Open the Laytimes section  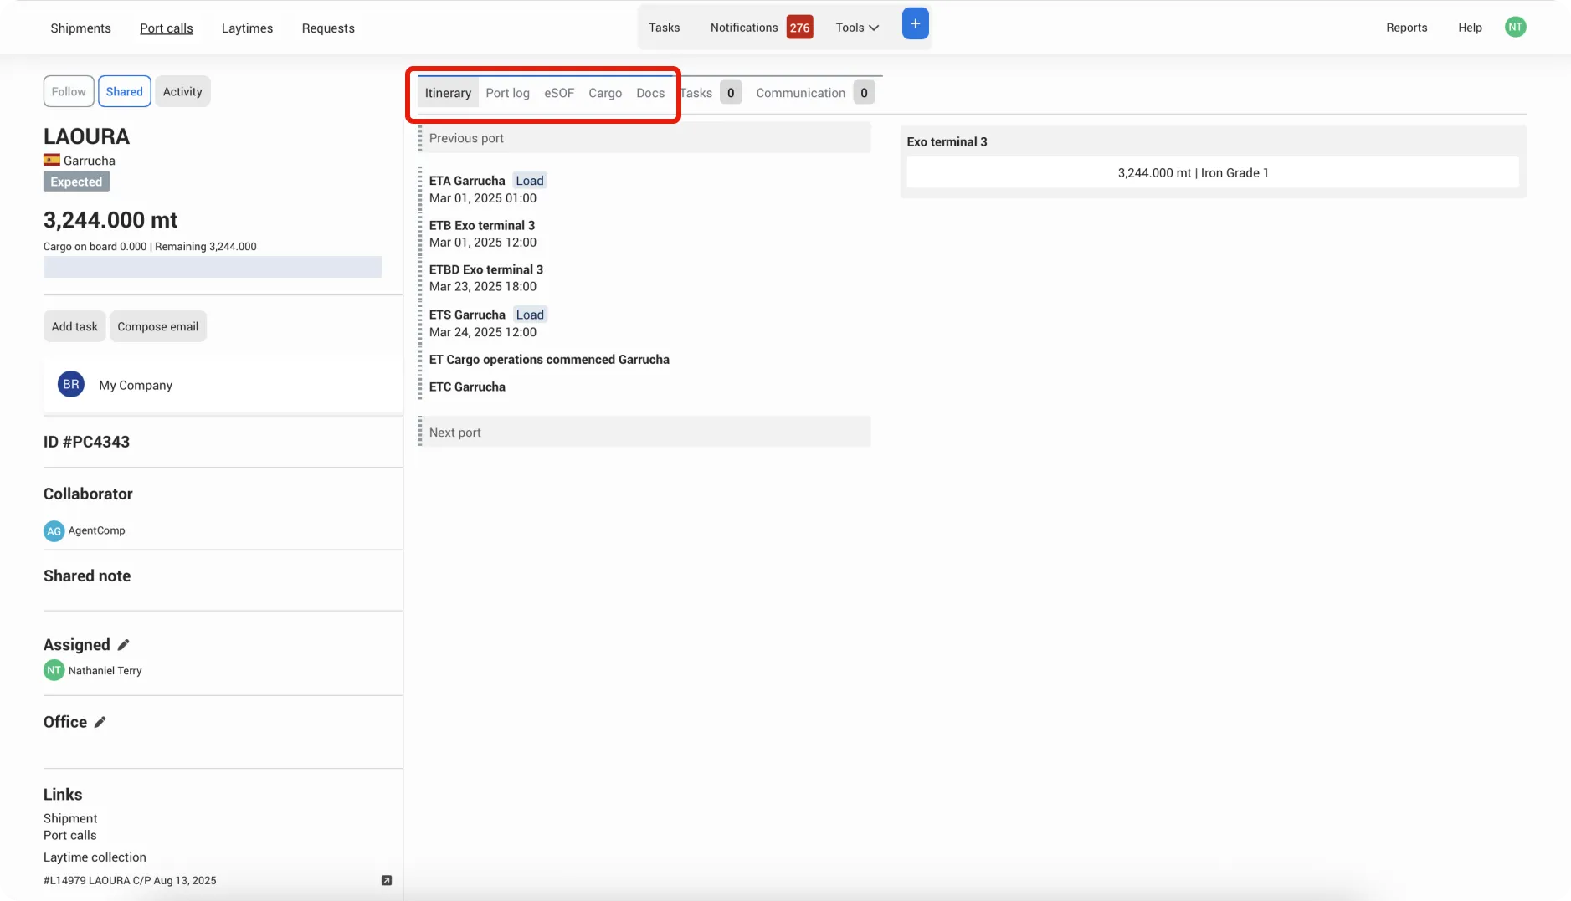[247, 28]
